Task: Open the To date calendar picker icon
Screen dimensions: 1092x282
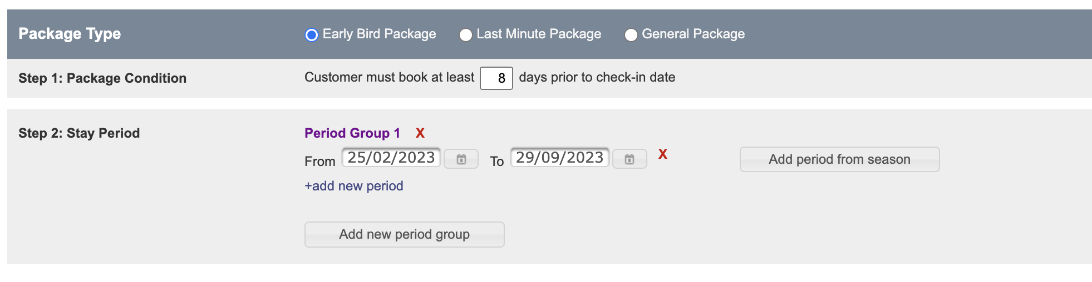Action: [x=629, y=159]
